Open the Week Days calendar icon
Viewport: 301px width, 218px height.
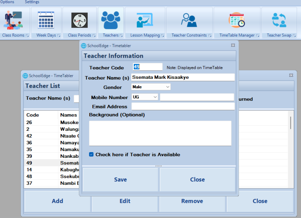[x=46, y=20]
